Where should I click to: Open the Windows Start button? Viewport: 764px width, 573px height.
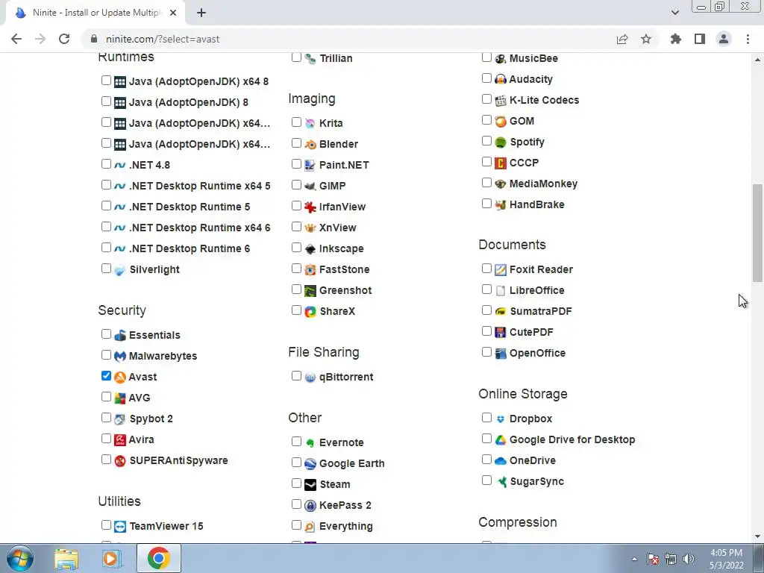click(x=20, y=558)
